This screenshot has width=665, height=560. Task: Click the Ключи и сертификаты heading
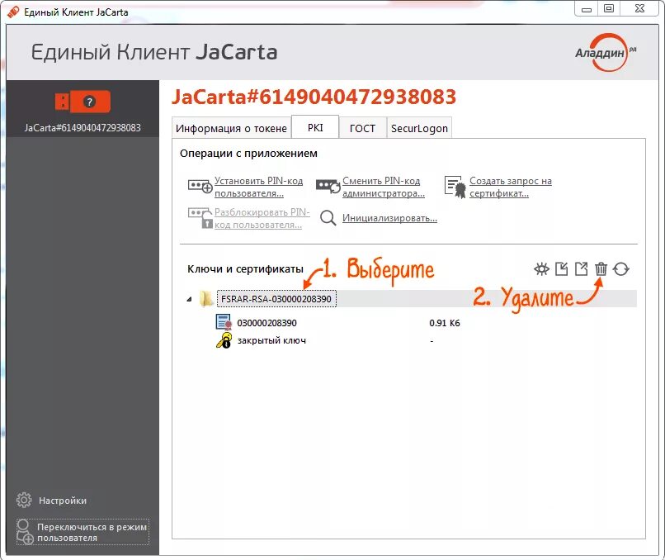click(x=246, y=268)
